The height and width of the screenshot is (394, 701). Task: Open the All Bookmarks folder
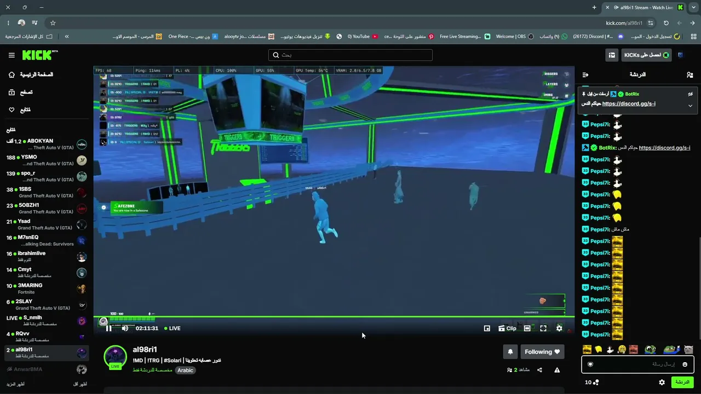pyautogui.click(x=29, y=37)
